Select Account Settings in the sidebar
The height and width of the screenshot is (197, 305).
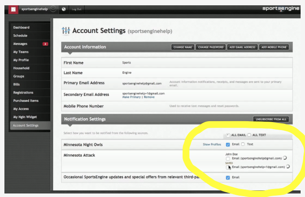click(30, 126)
